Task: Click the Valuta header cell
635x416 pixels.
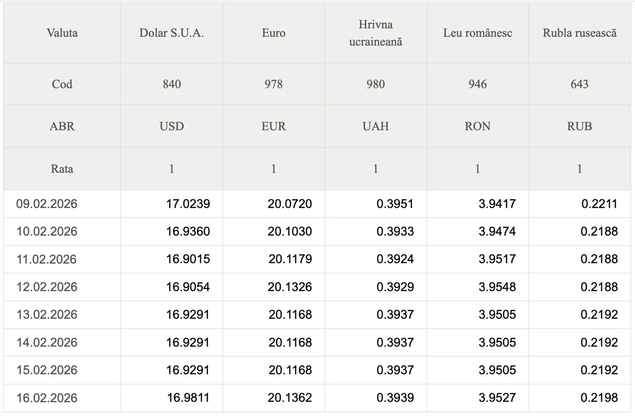Action: 62,33
